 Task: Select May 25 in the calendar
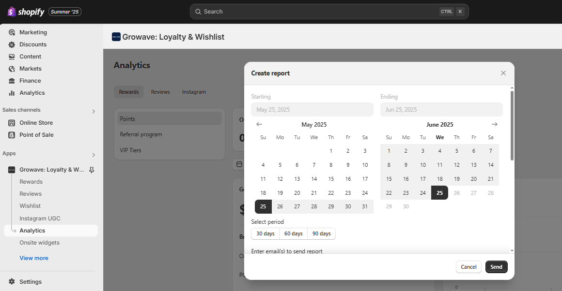click(x=263, y=206)
